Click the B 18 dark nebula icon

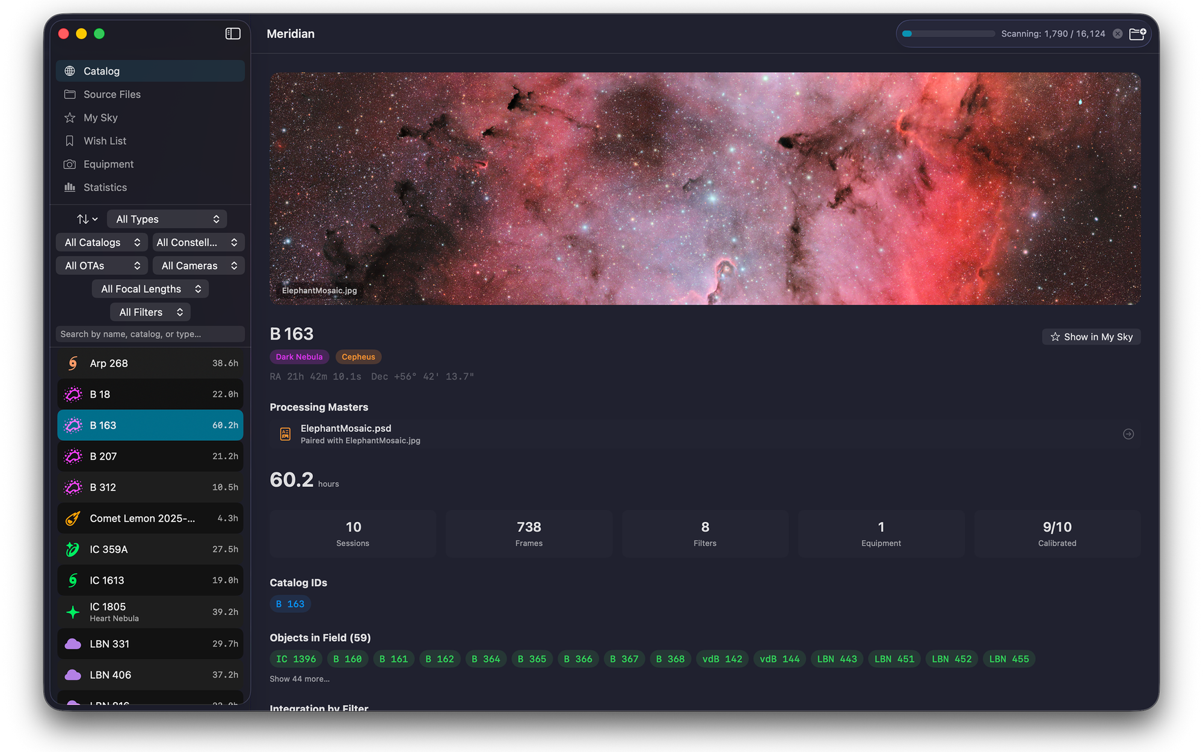(73, 395)
